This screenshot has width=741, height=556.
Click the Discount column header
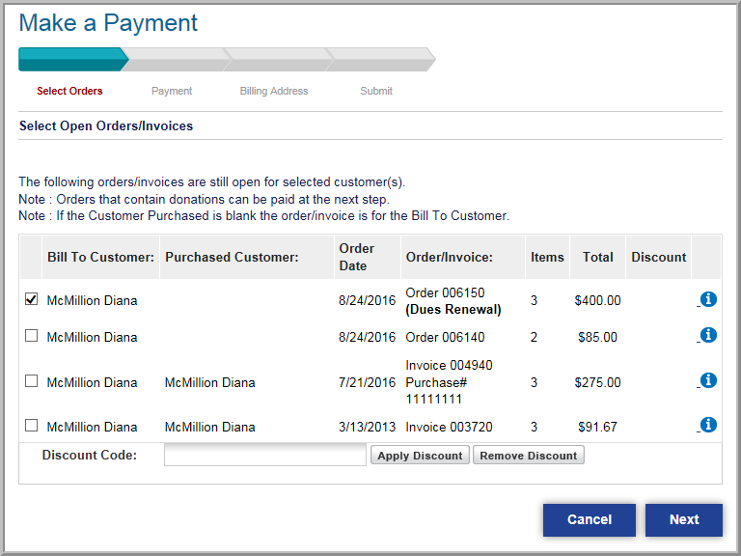pyautogui.click(x=658, y=257)
